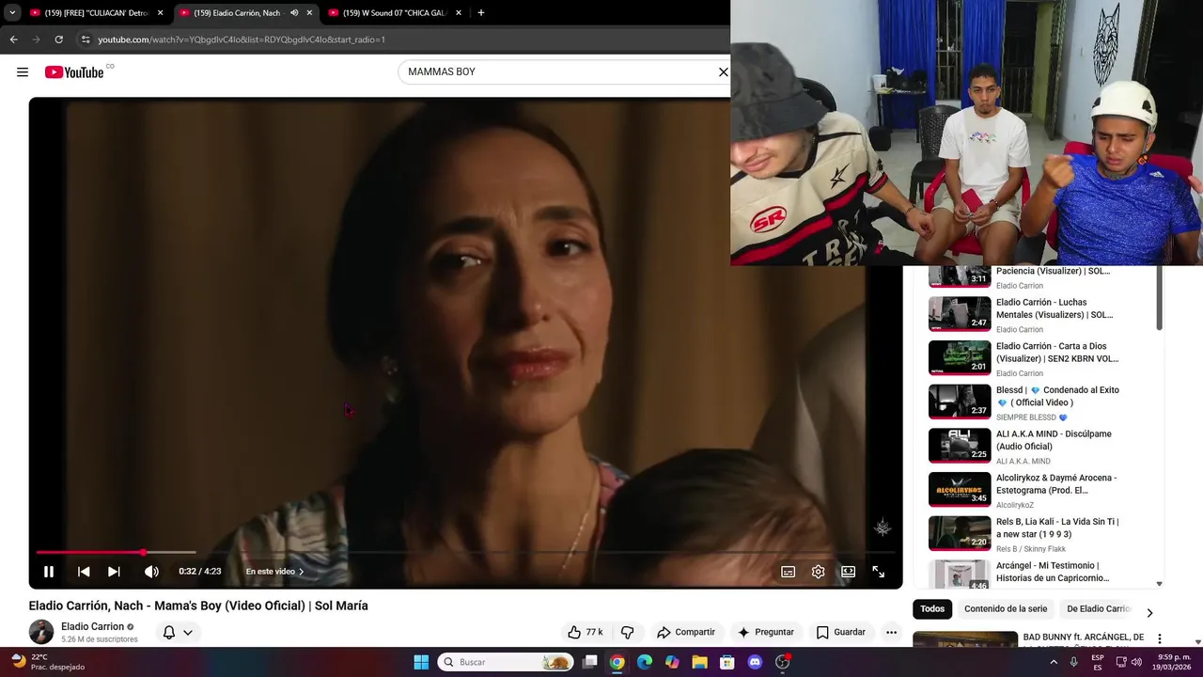Click the MAMMAS BOY search field

click(x=559, y=72)
